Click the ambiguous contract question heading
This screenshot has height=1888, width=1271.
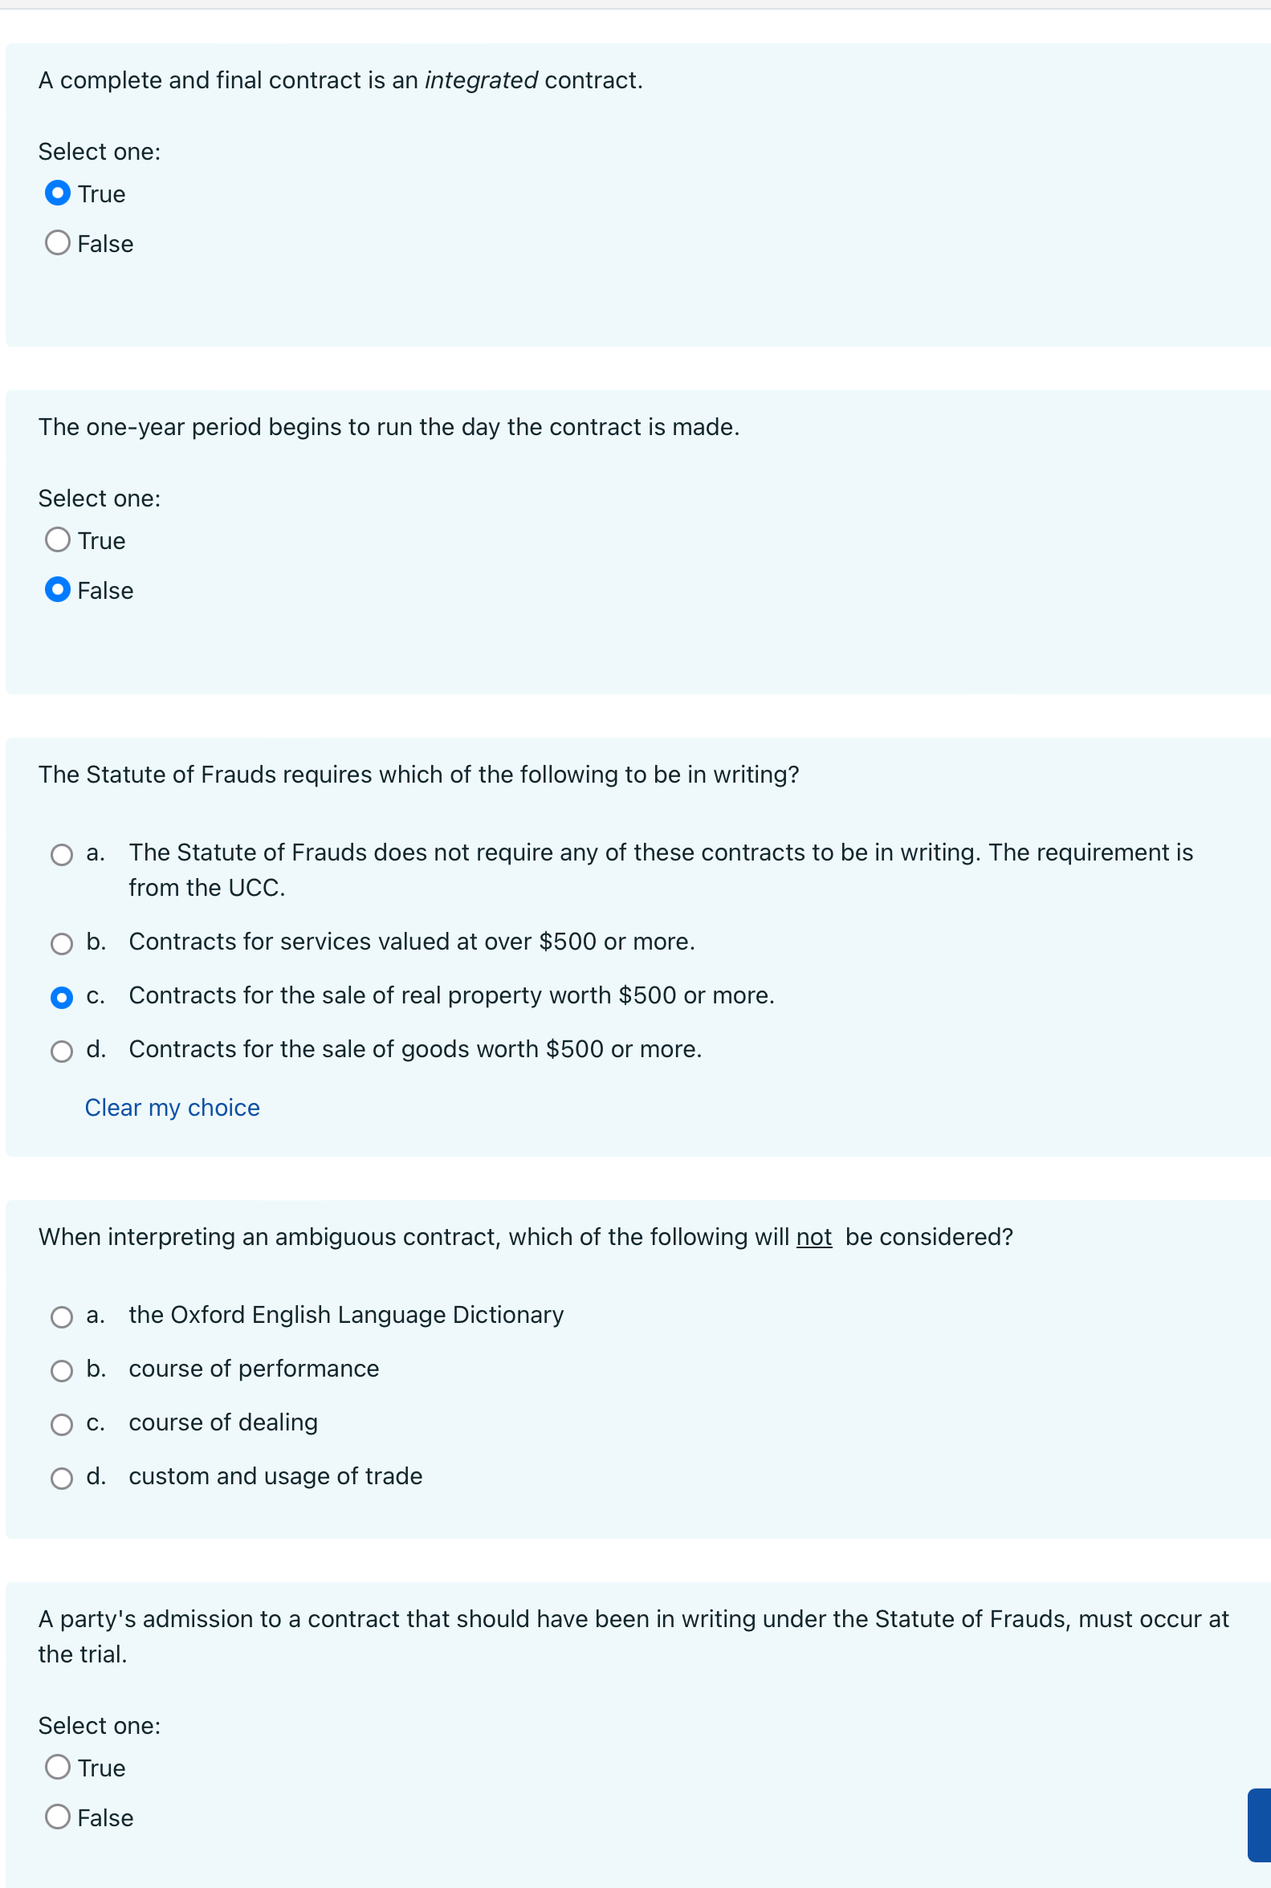[525, 1237]
